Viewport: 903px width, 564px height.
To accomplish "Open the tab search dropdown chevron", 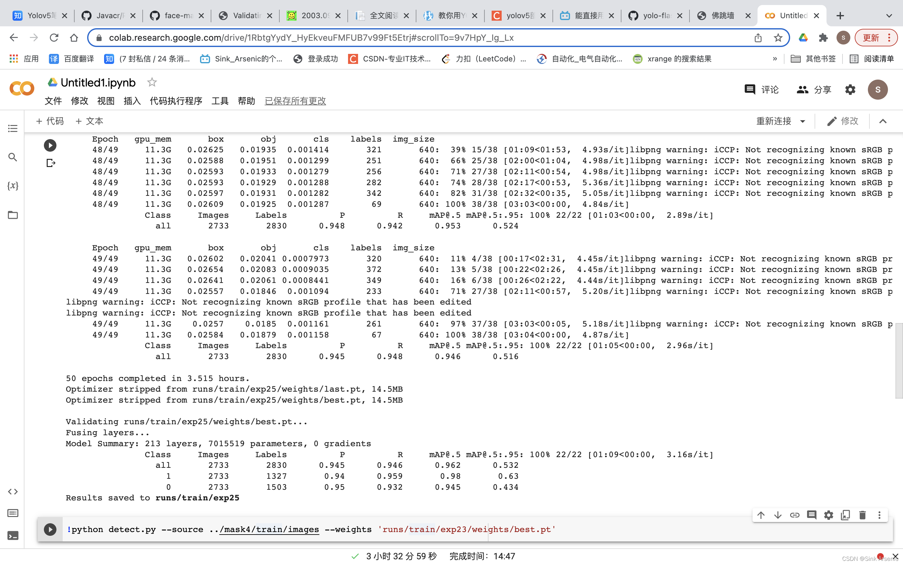I will (889, 16).
